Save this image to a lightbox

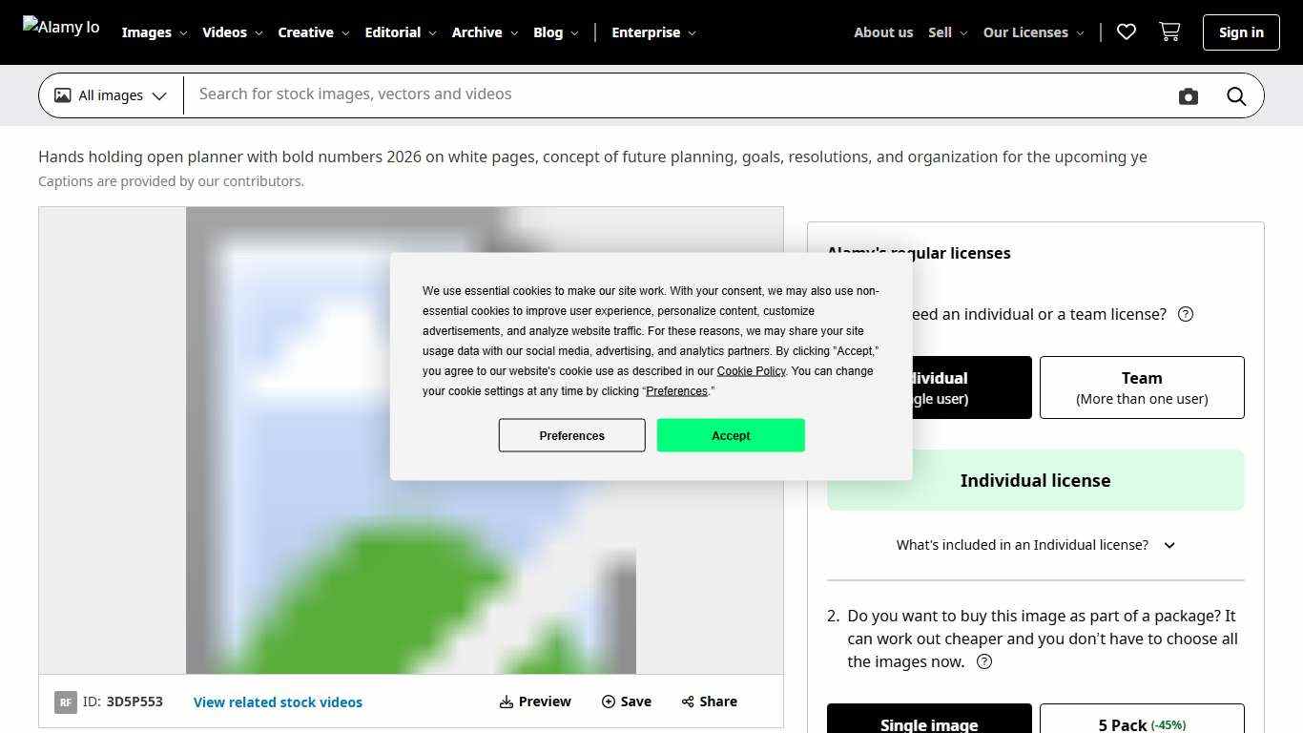627,702
